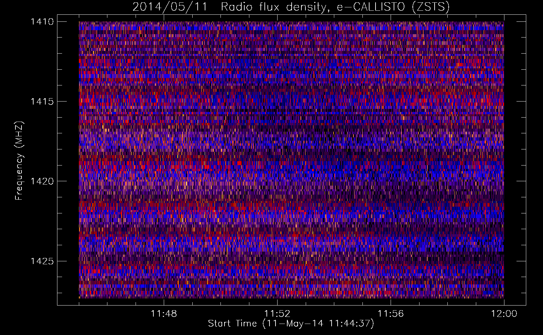Select the 1415 frequency axis label

(42, 102)
